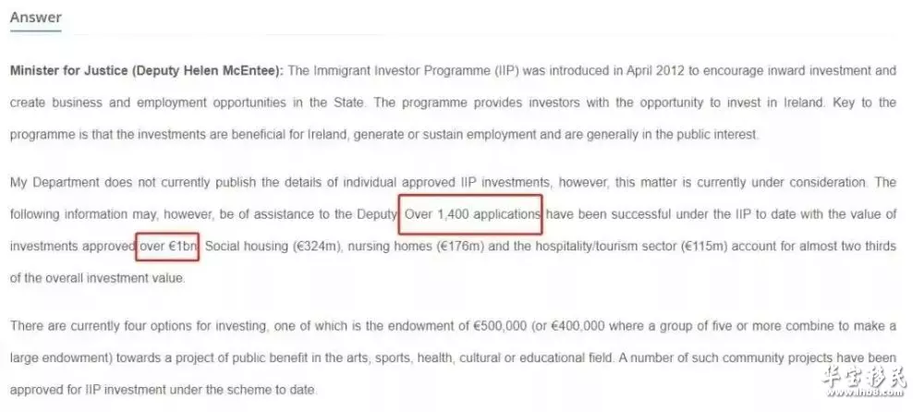This screenshot has width=924, height=412.
Task: Click 'hospitality/tourism sector (€115m)' text
Action: [633, 247]
